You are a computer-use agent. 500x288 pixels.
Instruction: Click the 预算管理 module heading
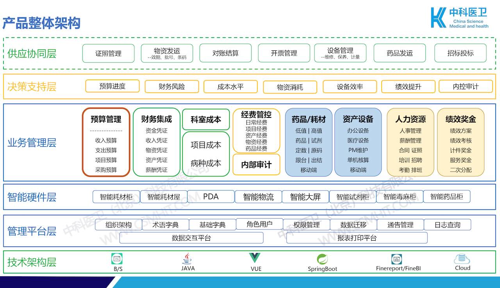click(106, 119)
